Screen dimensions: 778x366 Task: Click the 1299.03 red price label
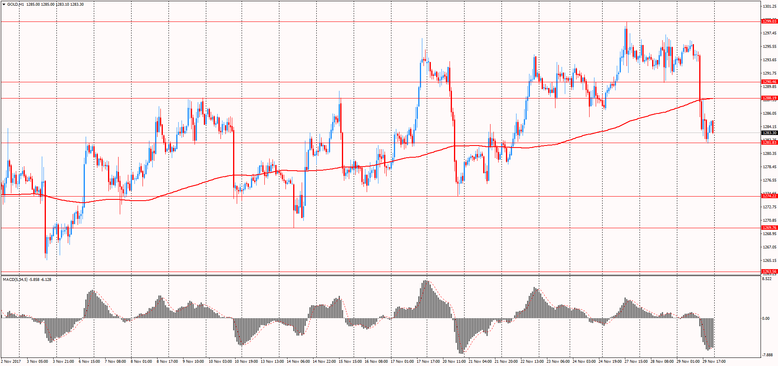pos(769,21)
